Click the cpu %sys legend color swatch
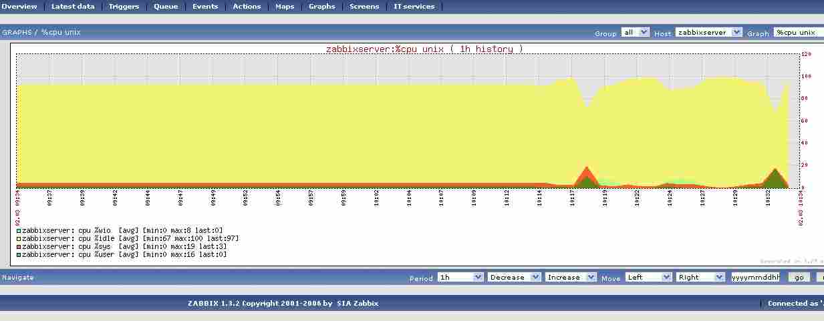This screenshot has width=824, height=321. point(18,246)
